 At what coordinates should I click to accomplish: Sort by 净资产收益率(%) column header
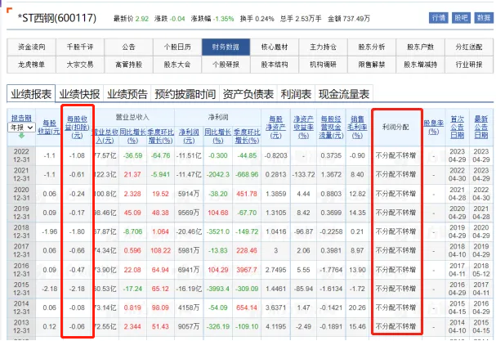coord(303,127)
